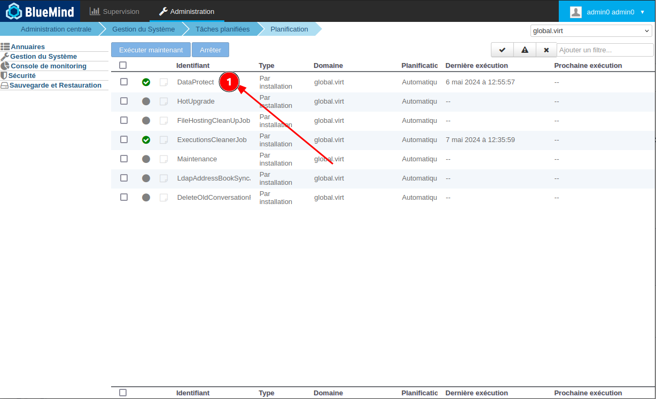Select the ExecutionsCleanerJob checkbox
This screenshot has height=399, width=656.
(x=124, y=139)
